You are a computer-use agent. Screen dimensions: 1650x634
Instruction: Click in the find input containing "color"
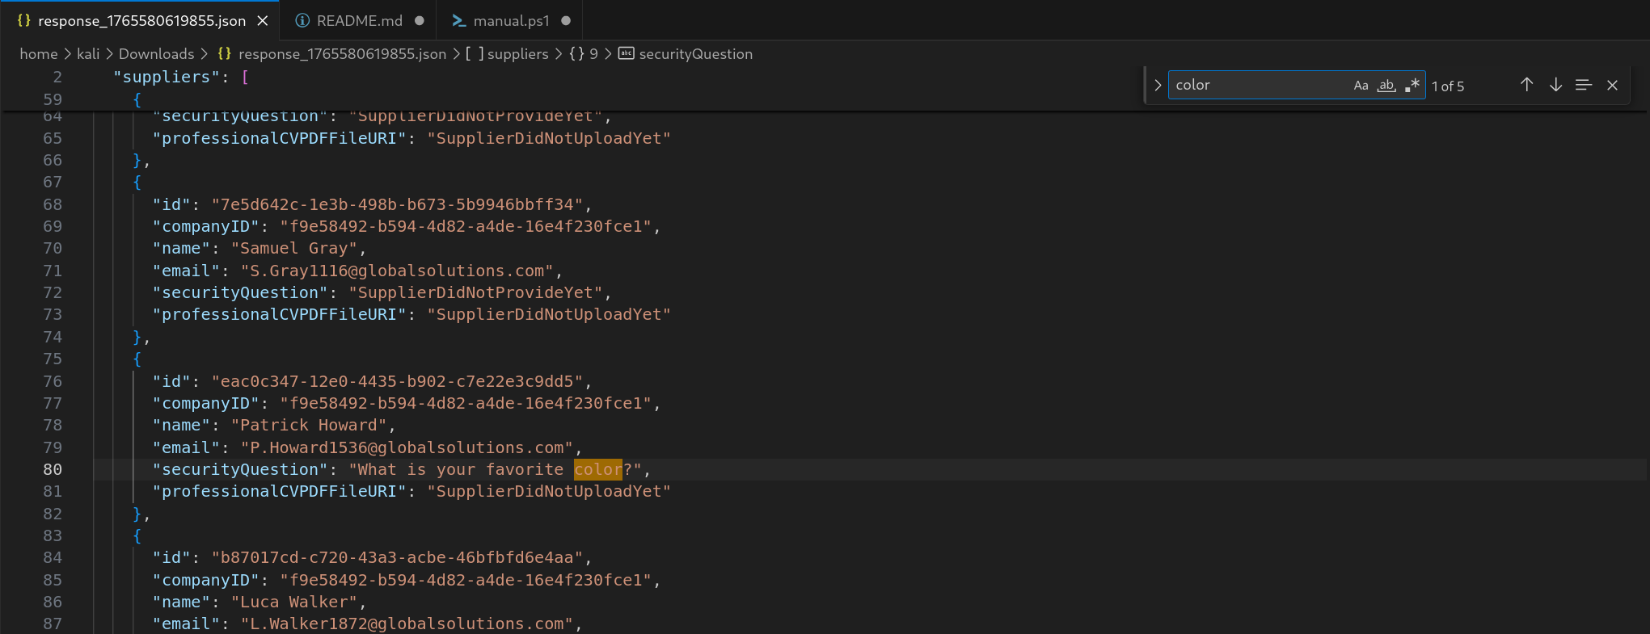point(1257,85)
